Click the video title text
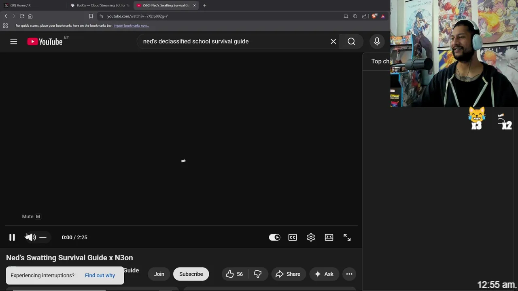 coord(70,258)
